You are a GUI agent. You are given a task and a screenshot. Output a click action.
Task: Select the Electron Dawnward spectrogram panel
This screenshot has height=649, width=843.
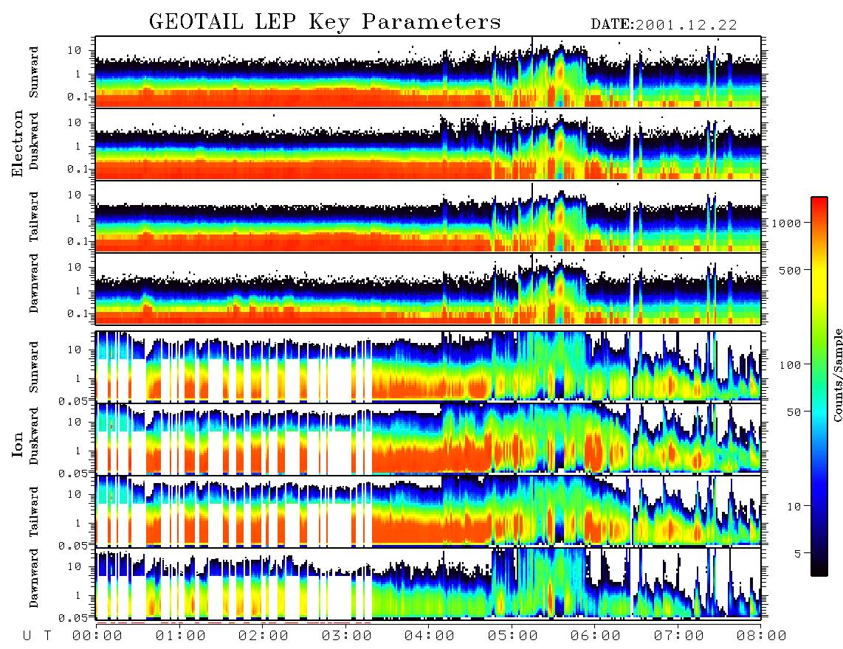click(x=428, y=289)
